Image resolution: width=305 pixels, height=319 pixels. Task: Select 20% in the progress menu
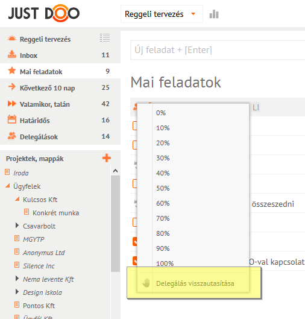163,143
